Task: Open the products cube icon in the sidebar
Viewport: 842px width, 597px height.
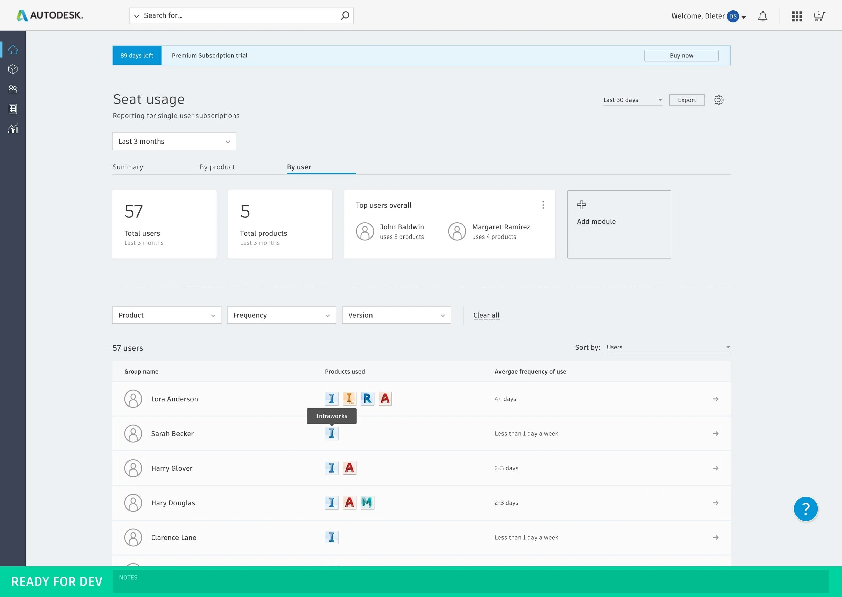Action: tap(13, 69)
